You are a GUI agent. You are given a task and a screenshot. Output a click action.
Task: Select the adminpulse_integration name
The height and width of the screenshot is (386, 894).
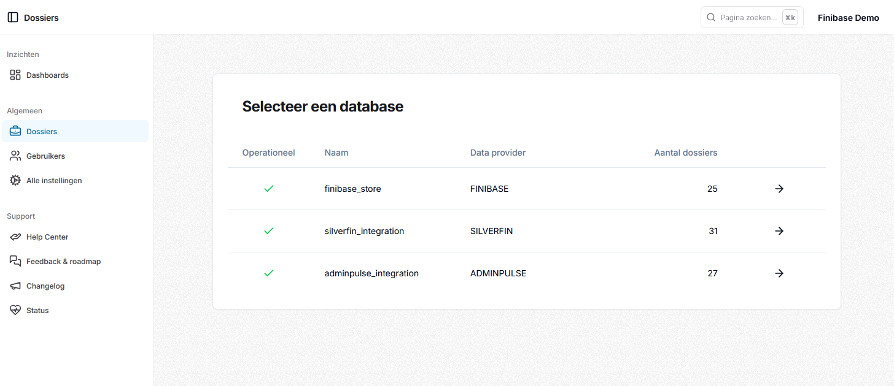371,273
